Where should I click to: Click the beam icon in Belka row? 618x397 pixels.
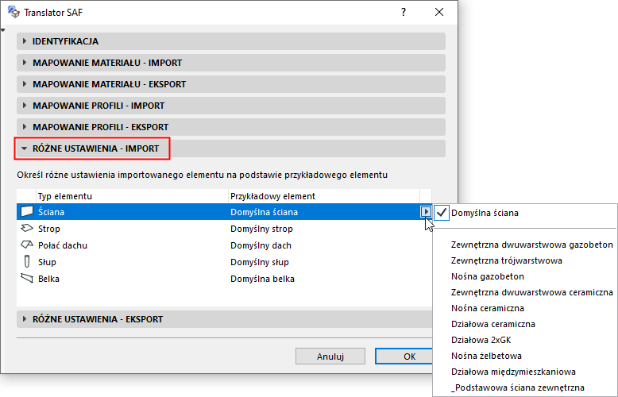pyautogui.click(x=27, y=279)
